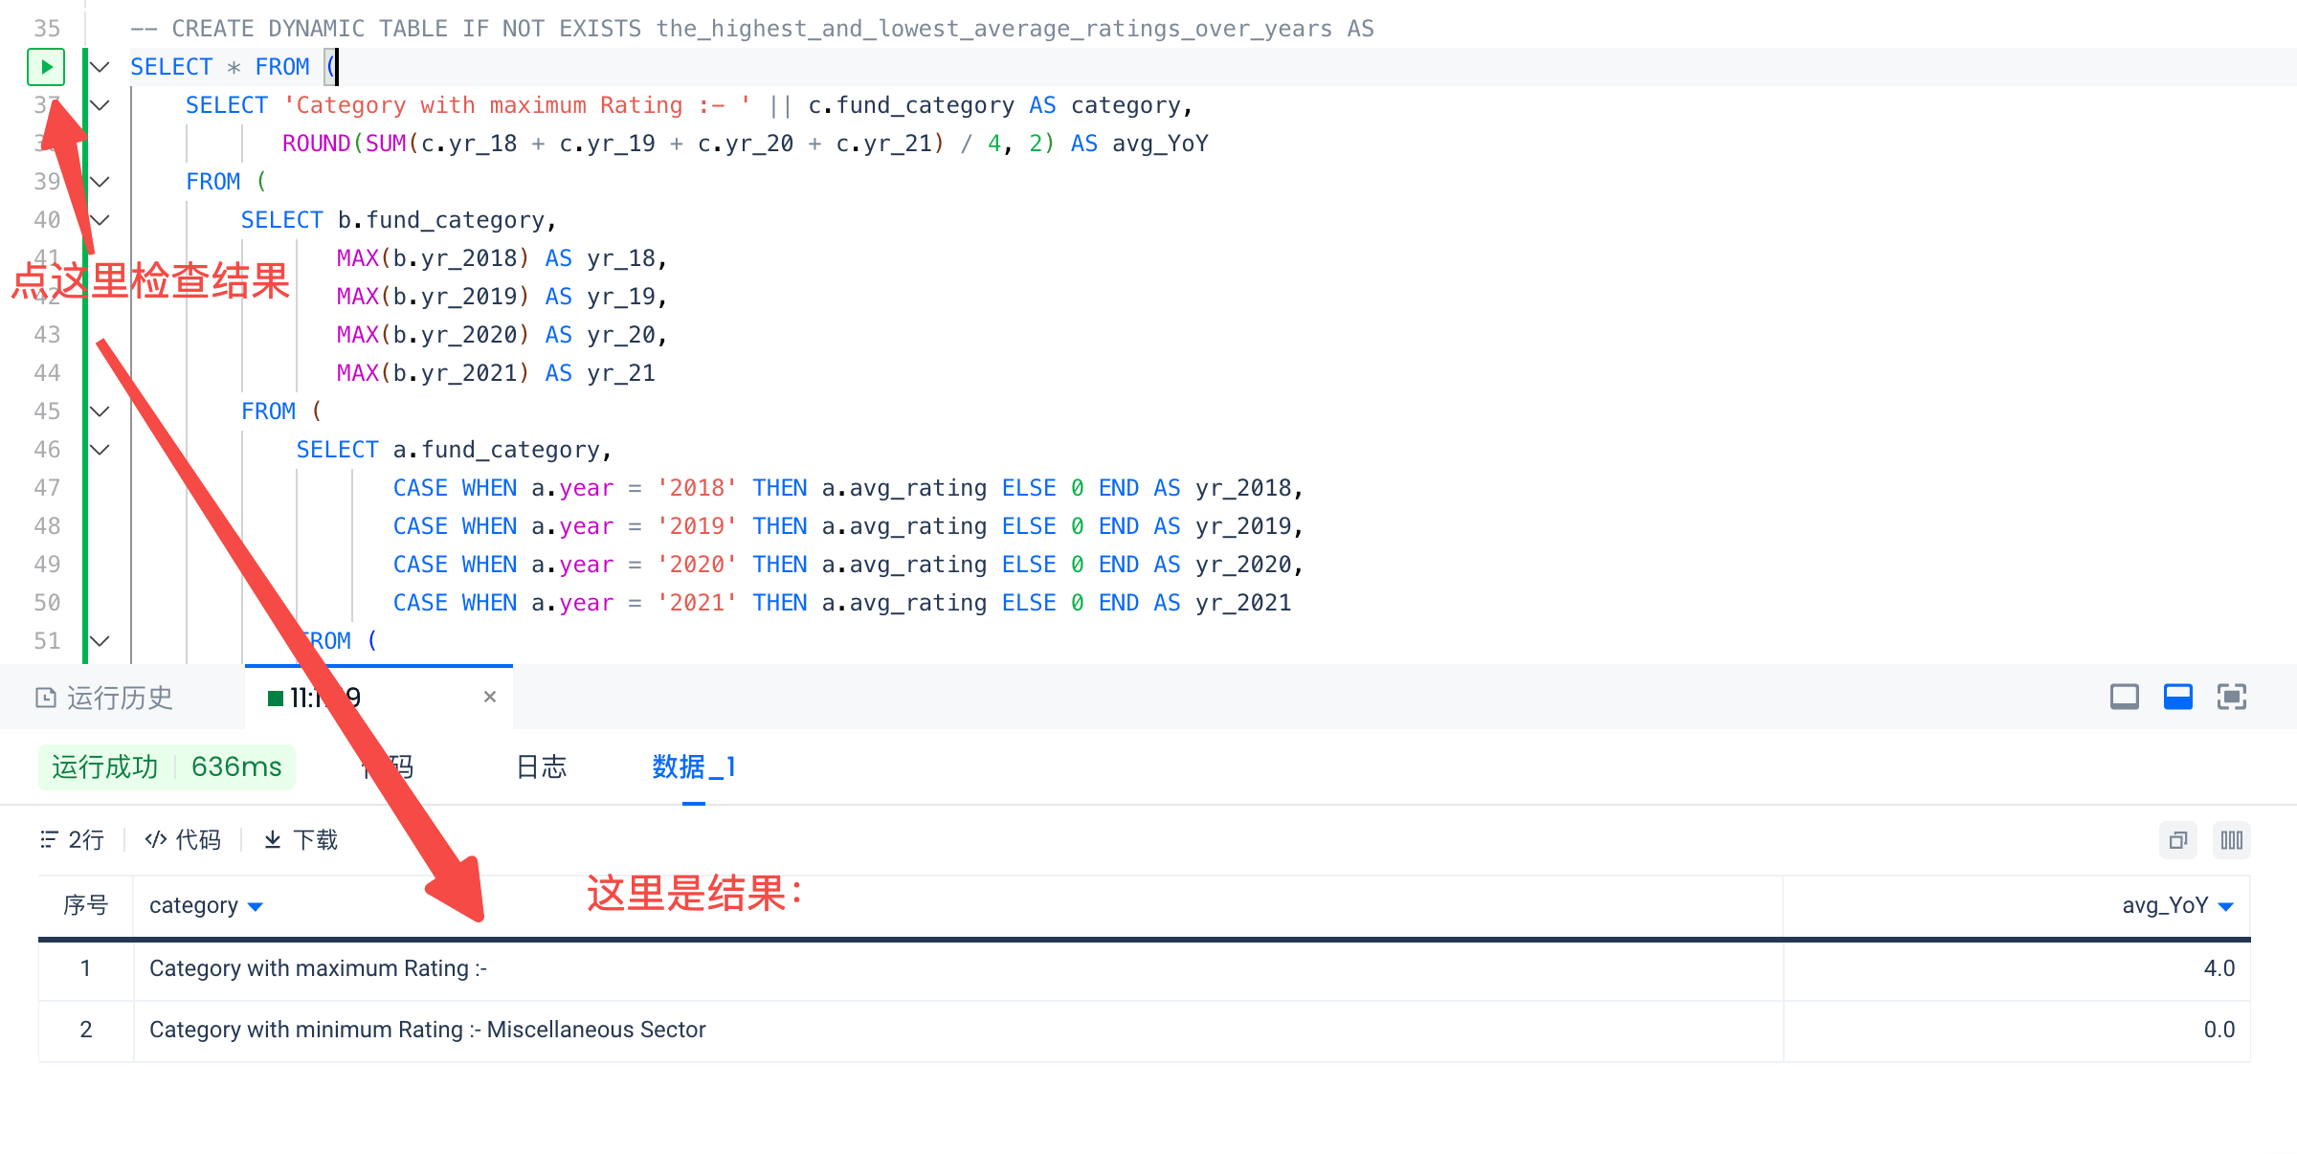The width and height of the screenshot is (2297, 1154).
Task: Open the run history panel
Action: click(x=105, y=698)
